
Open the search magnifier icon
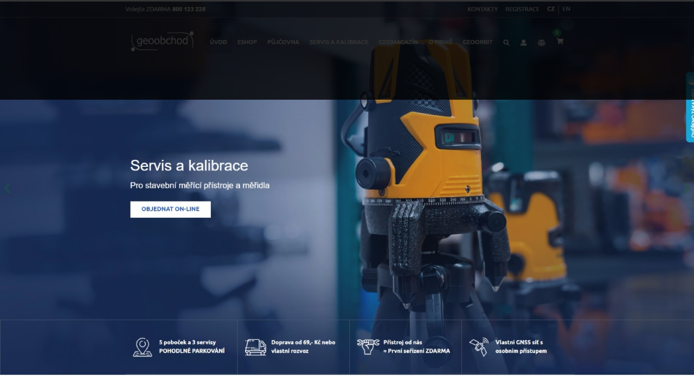[506, 42]
